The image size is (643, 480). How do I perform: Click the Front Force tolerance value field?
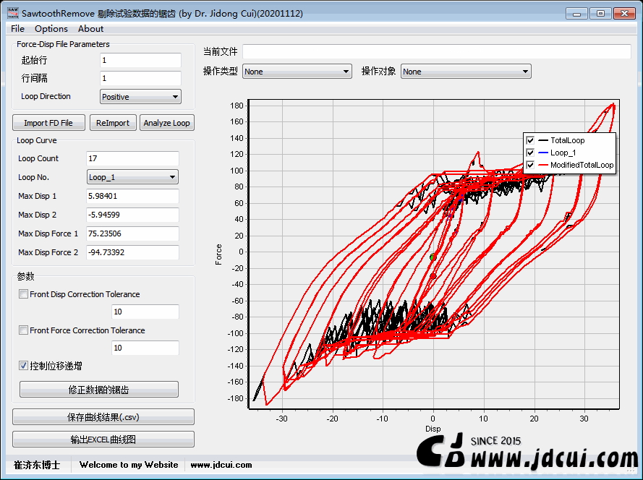click(145, 348)
